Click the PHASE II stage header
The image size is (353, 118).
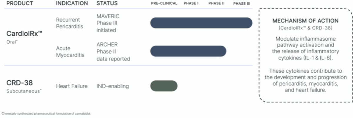coord(217,4)
